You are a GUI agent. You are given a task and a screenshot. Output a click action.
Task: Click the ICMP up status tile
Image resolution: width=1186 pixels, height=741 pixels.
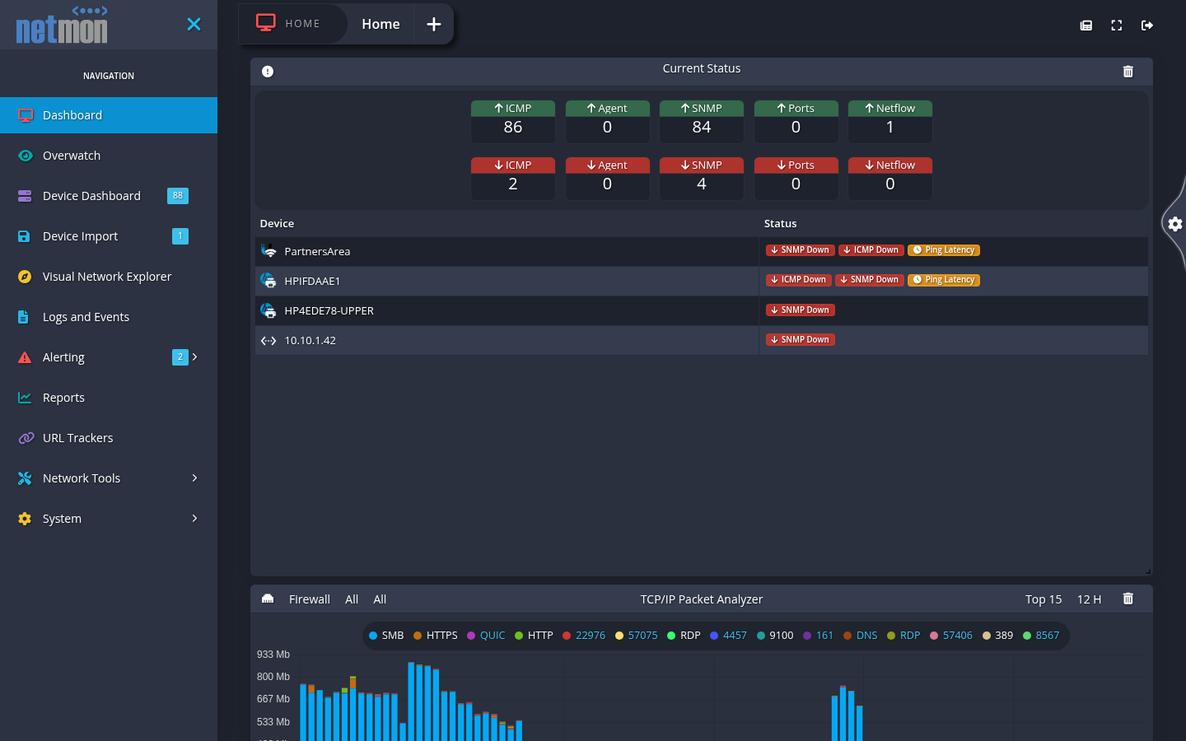(513, 121)
